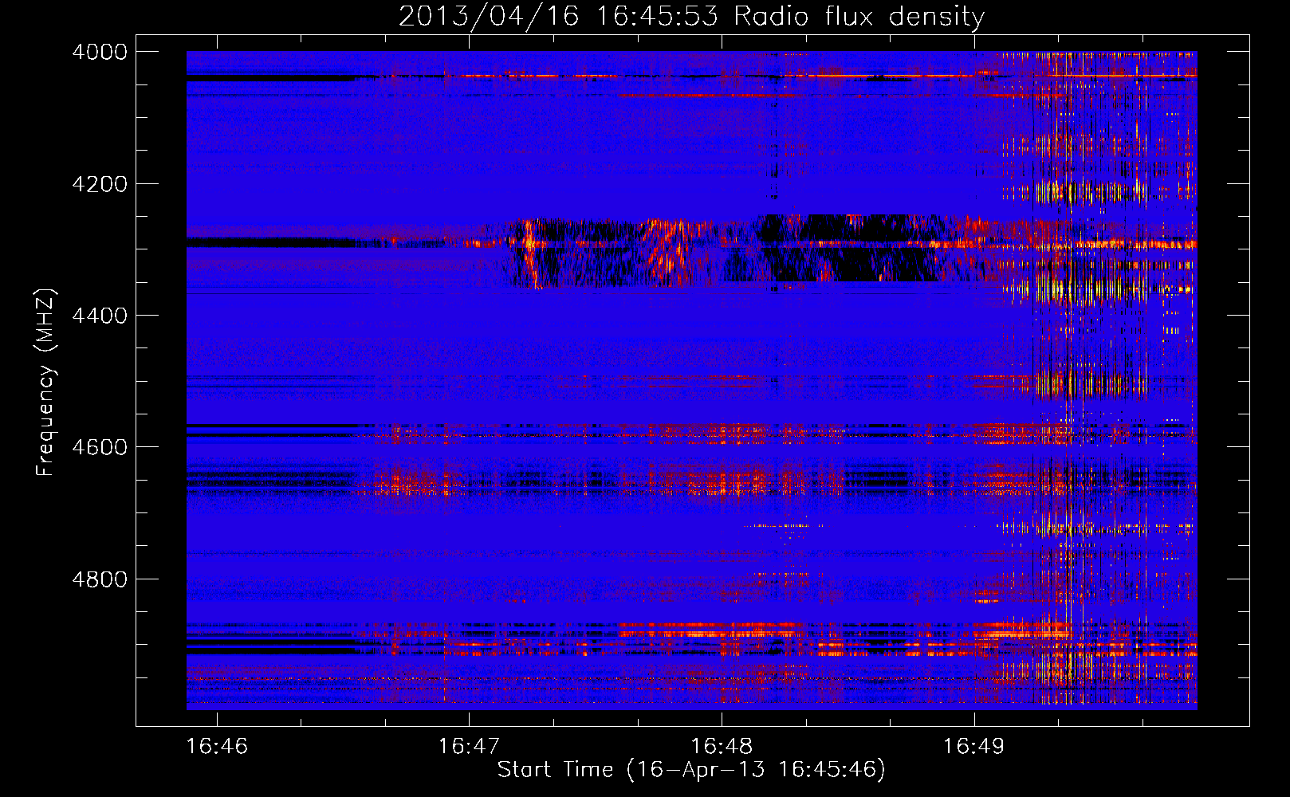Click the 16:46 time tick label

coord(217,746)
